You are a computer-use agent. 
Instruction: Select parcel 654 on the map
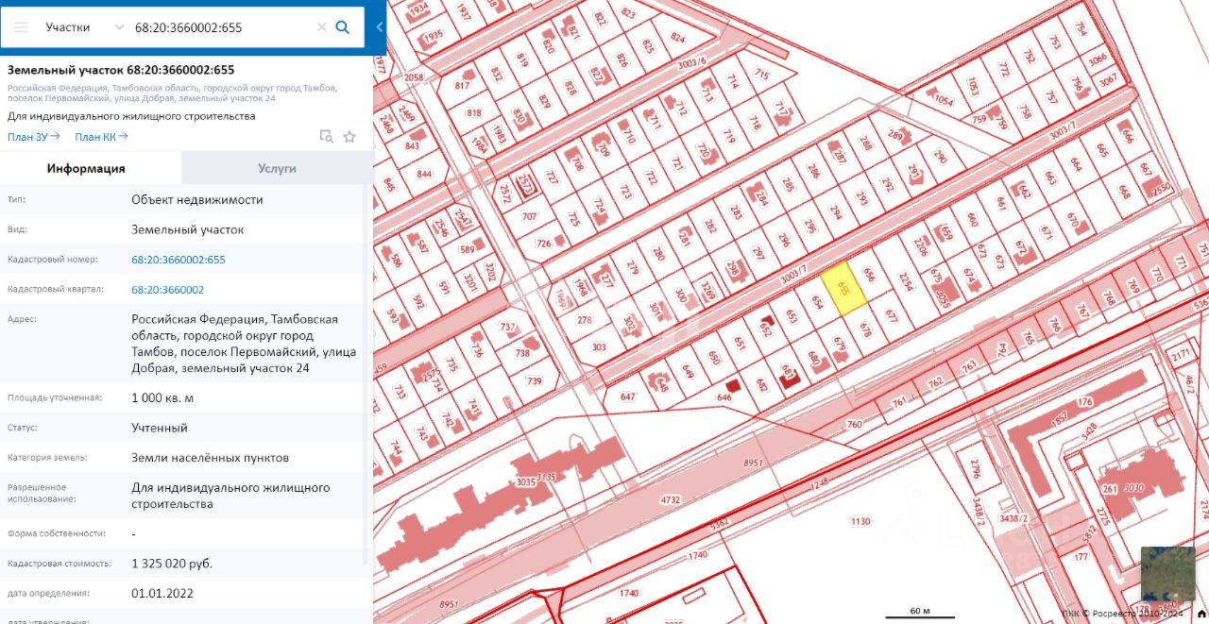818,302
